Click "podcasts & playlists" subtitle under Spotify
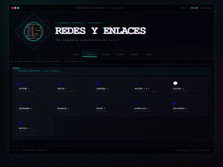 [x=28, y=131]
